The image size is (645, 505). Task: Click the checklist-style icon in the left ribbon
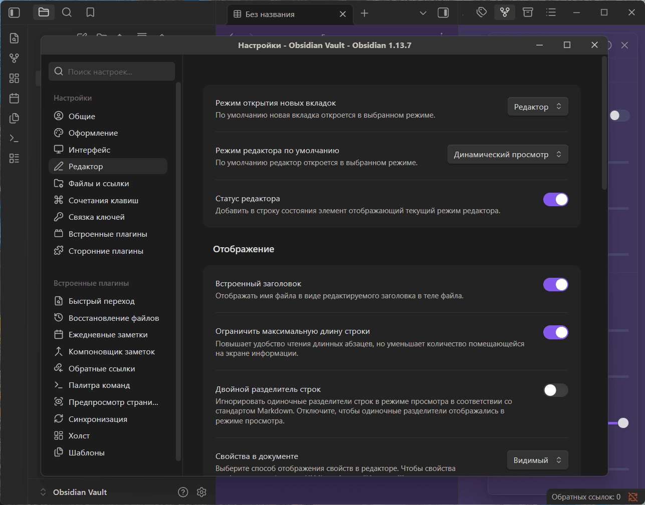tap(15, 158)
